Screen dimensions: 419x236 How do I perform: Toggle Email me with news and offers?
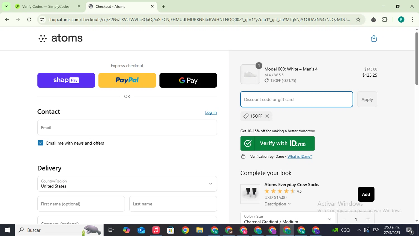click(x=41, y=143)
